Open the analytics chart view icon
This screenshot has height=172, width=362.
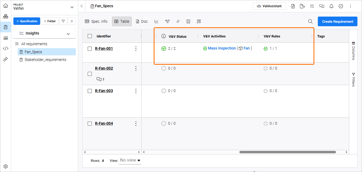[156, 21]
